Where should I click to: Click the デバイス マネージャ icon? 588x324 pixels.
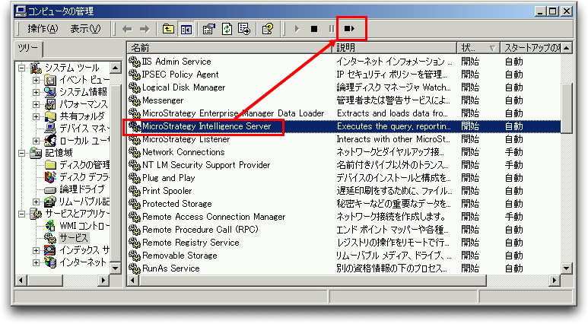[50, 129]
